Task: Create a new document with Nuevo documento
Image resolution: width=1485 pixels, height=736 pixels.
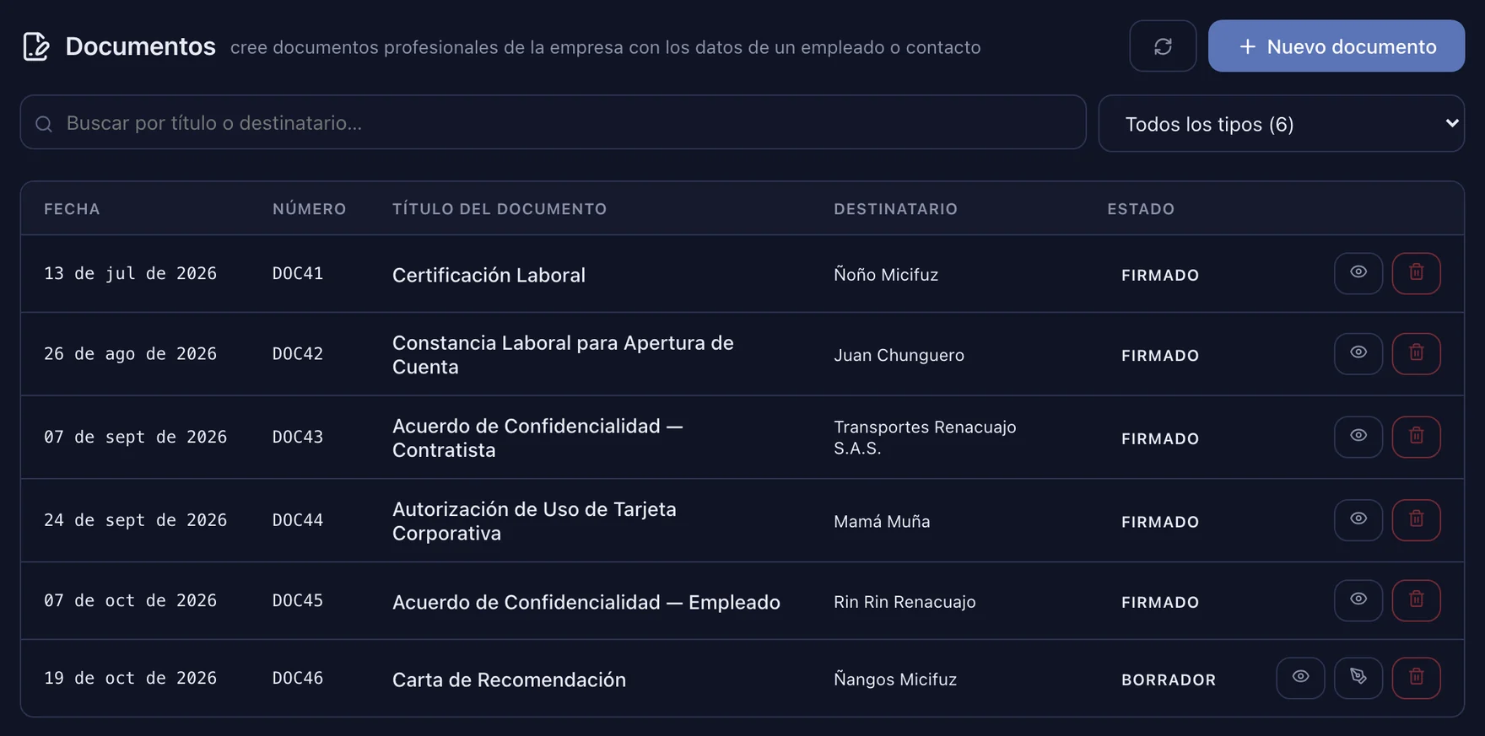Action: click(x=1336, y=46)
